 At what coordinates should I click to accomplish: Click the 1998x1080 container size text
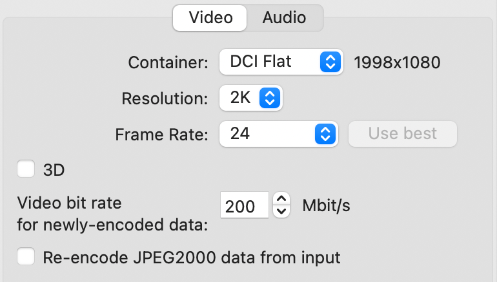[397, 62]
